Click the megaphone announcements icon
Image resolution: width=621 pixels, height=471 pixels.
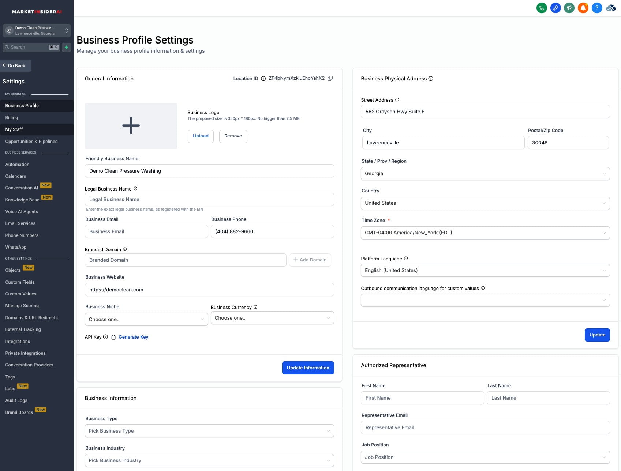coord(569,8)
